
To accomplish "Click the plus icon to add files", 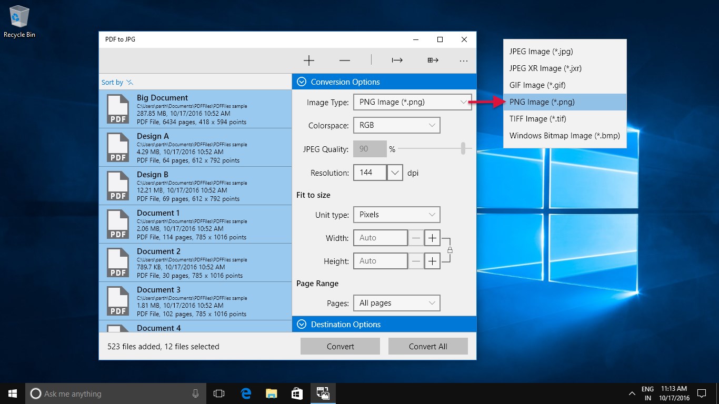I will click(x=309, y=60).
